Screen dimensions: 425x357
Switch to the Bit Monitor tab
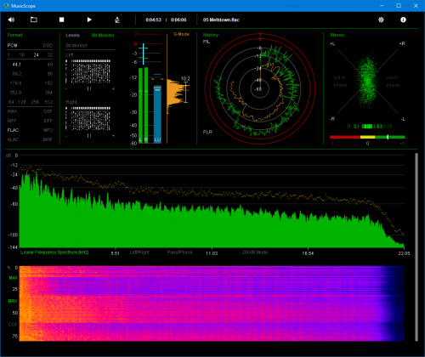pos(103,35)
